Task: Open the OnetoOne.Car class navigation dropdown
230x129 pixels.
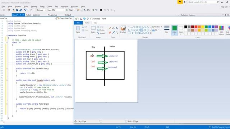Action: 65,18
